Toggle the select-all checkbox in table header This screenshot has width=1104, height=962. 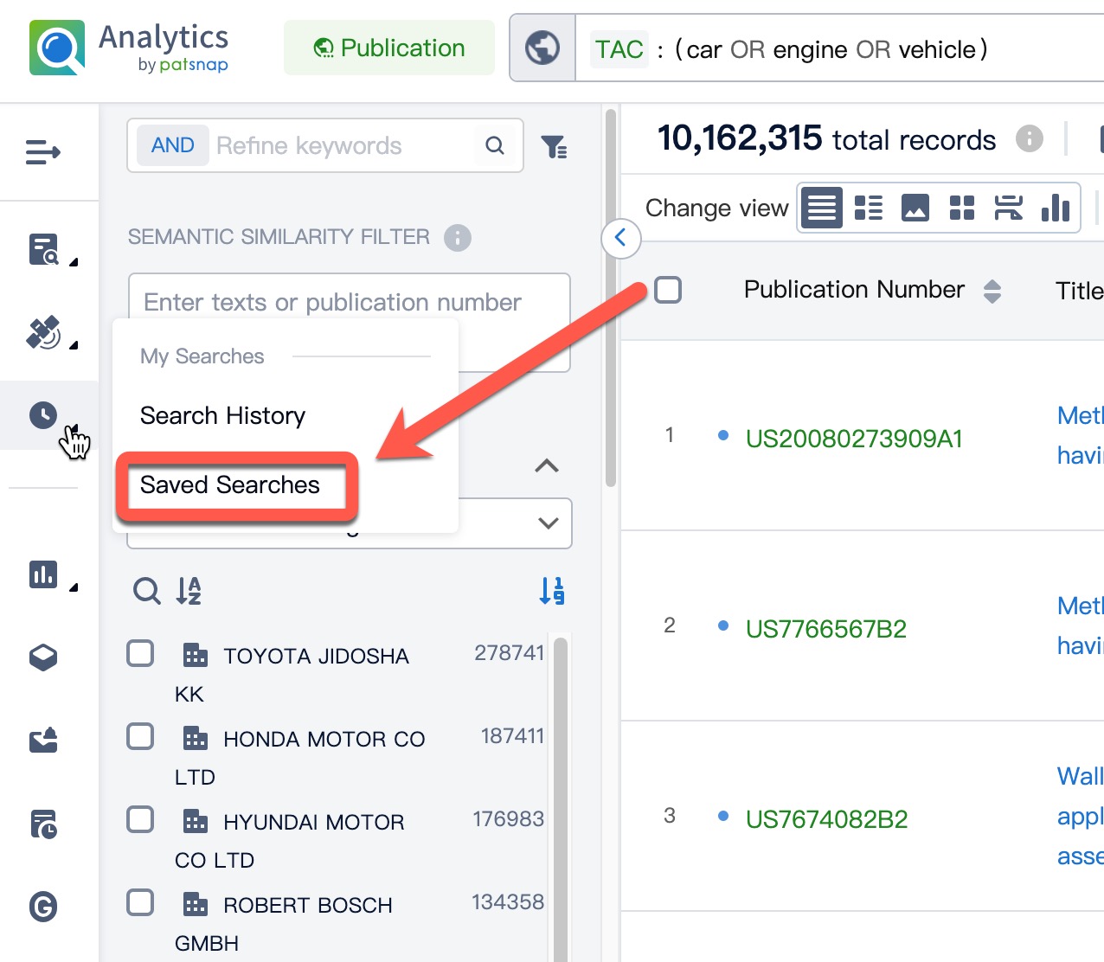tap(668, 290)
